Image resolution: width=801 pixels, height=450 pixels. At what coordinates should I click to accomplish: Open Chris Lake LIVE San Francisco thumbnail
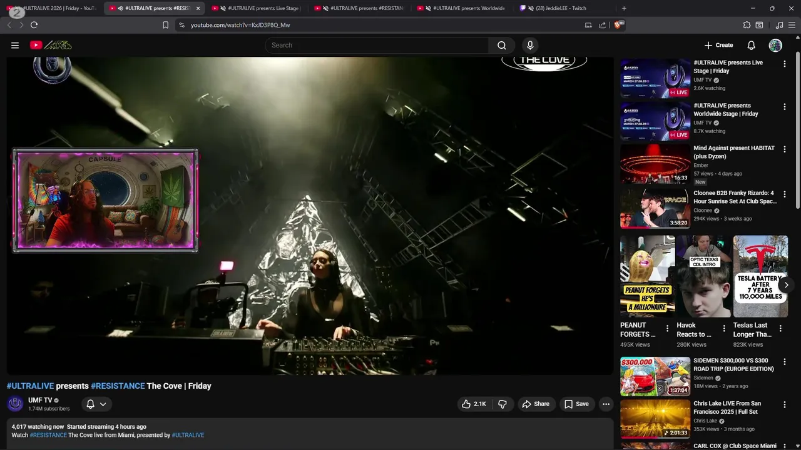655,419
